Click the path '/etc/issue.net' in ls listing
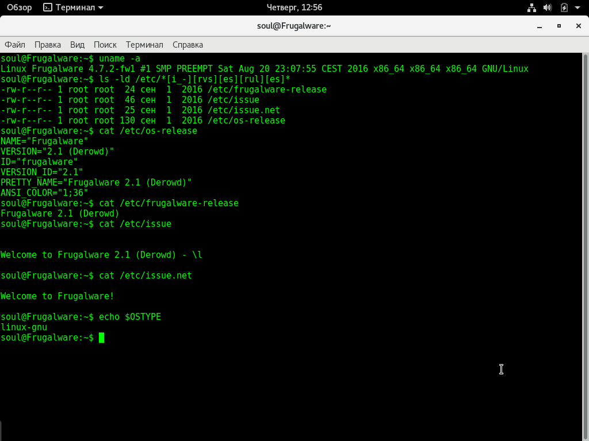 pyautogui.click(x=244, y=110)
